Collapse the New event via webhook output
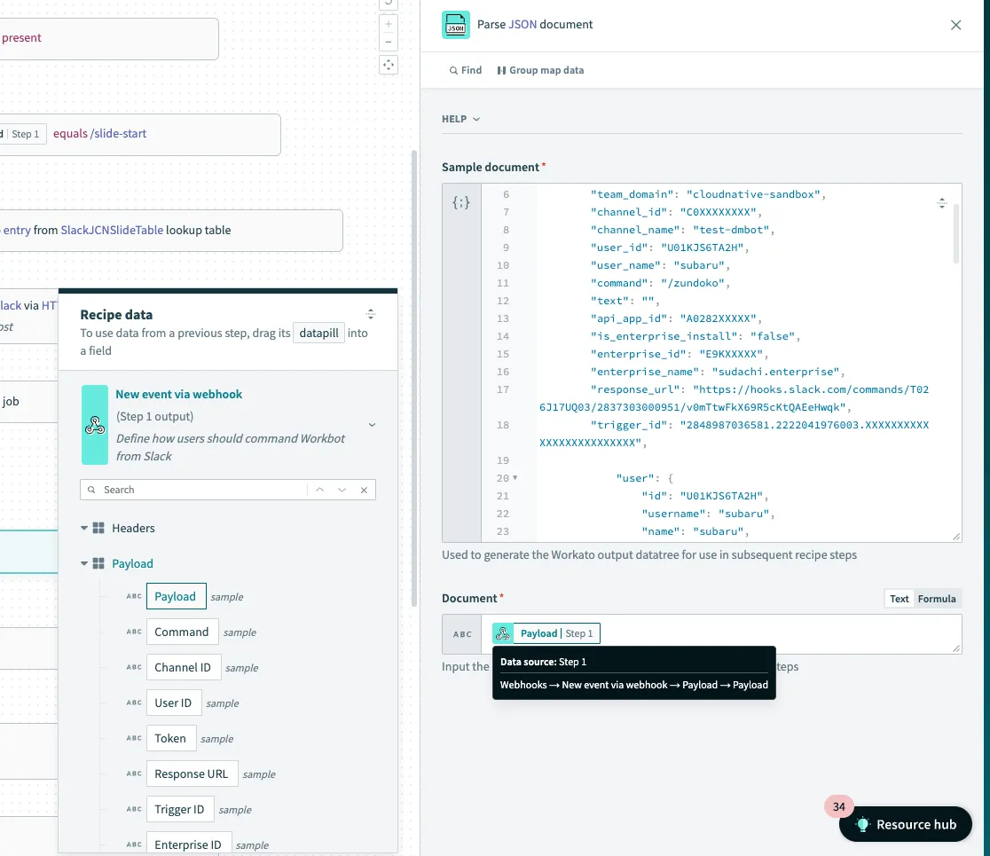The width and height of the screenshot is (990, 856). 372,425
